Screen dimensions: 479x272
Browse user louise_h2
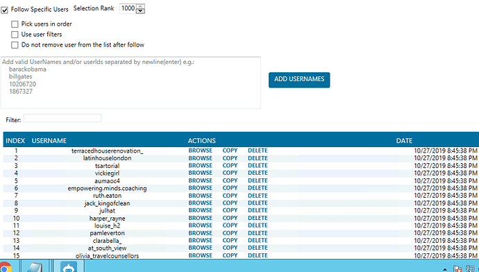click(200, 226)
